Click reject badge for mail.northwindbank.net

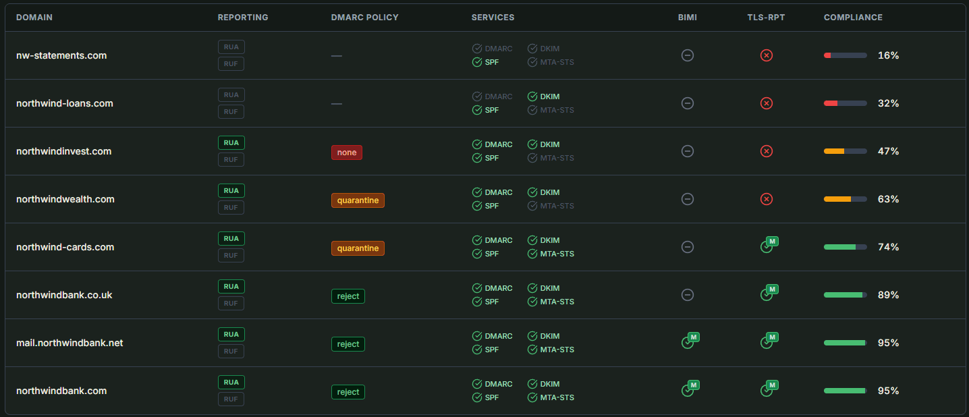[348, 344]
